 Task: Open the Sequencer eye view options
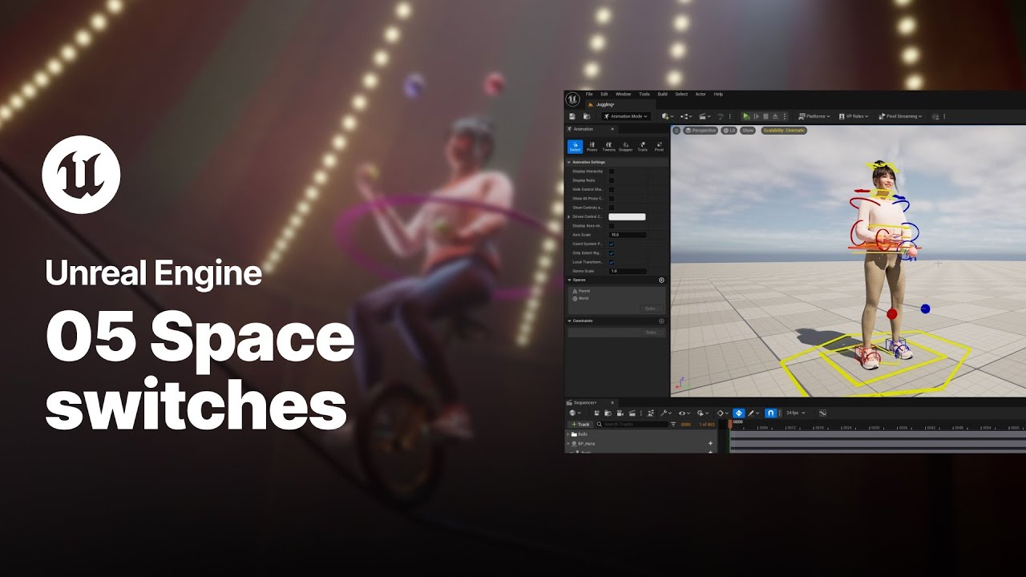tap(684, 414)
